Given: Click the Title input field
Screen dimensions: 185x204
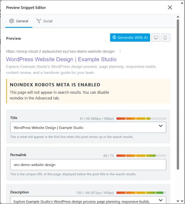Looking at the screenshot, I should pos(88,127).
